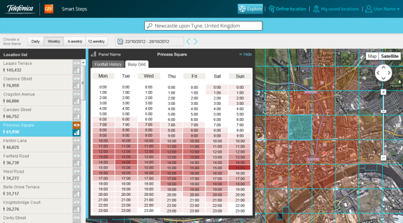Click chart panel icon for Princess Square

[76, 133]
